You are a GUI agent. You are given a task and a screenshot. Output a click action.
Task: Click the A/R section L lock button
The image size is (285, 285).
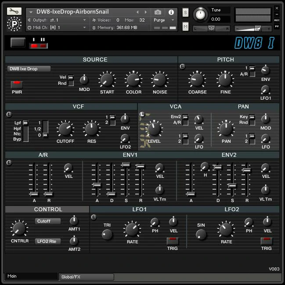[x=9, y=162]
